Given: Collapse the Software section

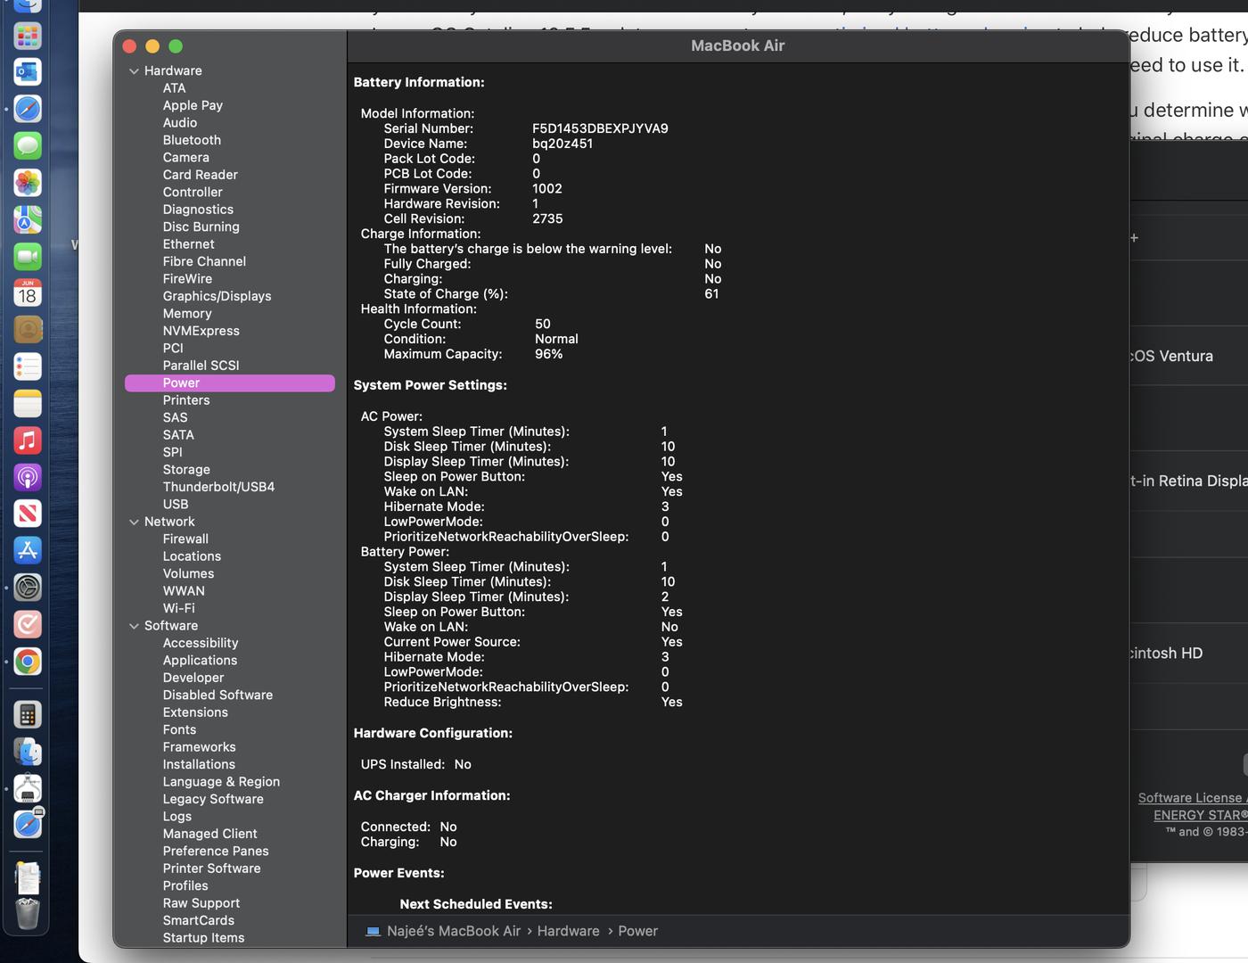Looking at the screenshot, I should 134,626.
